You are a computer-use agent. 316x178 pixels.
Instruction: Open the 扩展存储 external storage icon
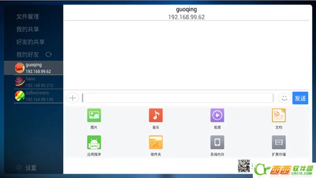coord(278,142)
